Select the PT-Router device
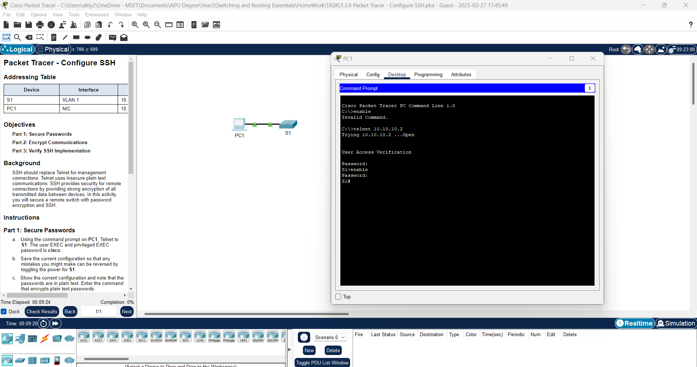 (x=214, y=337)
